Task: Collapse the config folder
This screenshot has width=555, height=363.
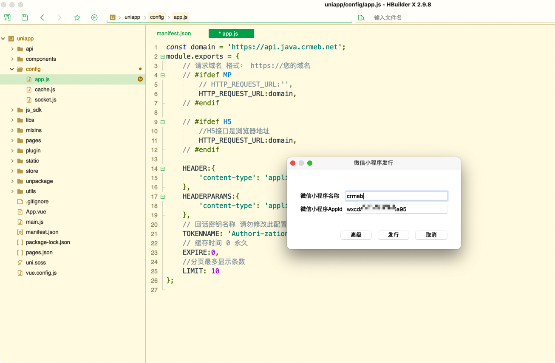Action: click(x=12, y=69)
